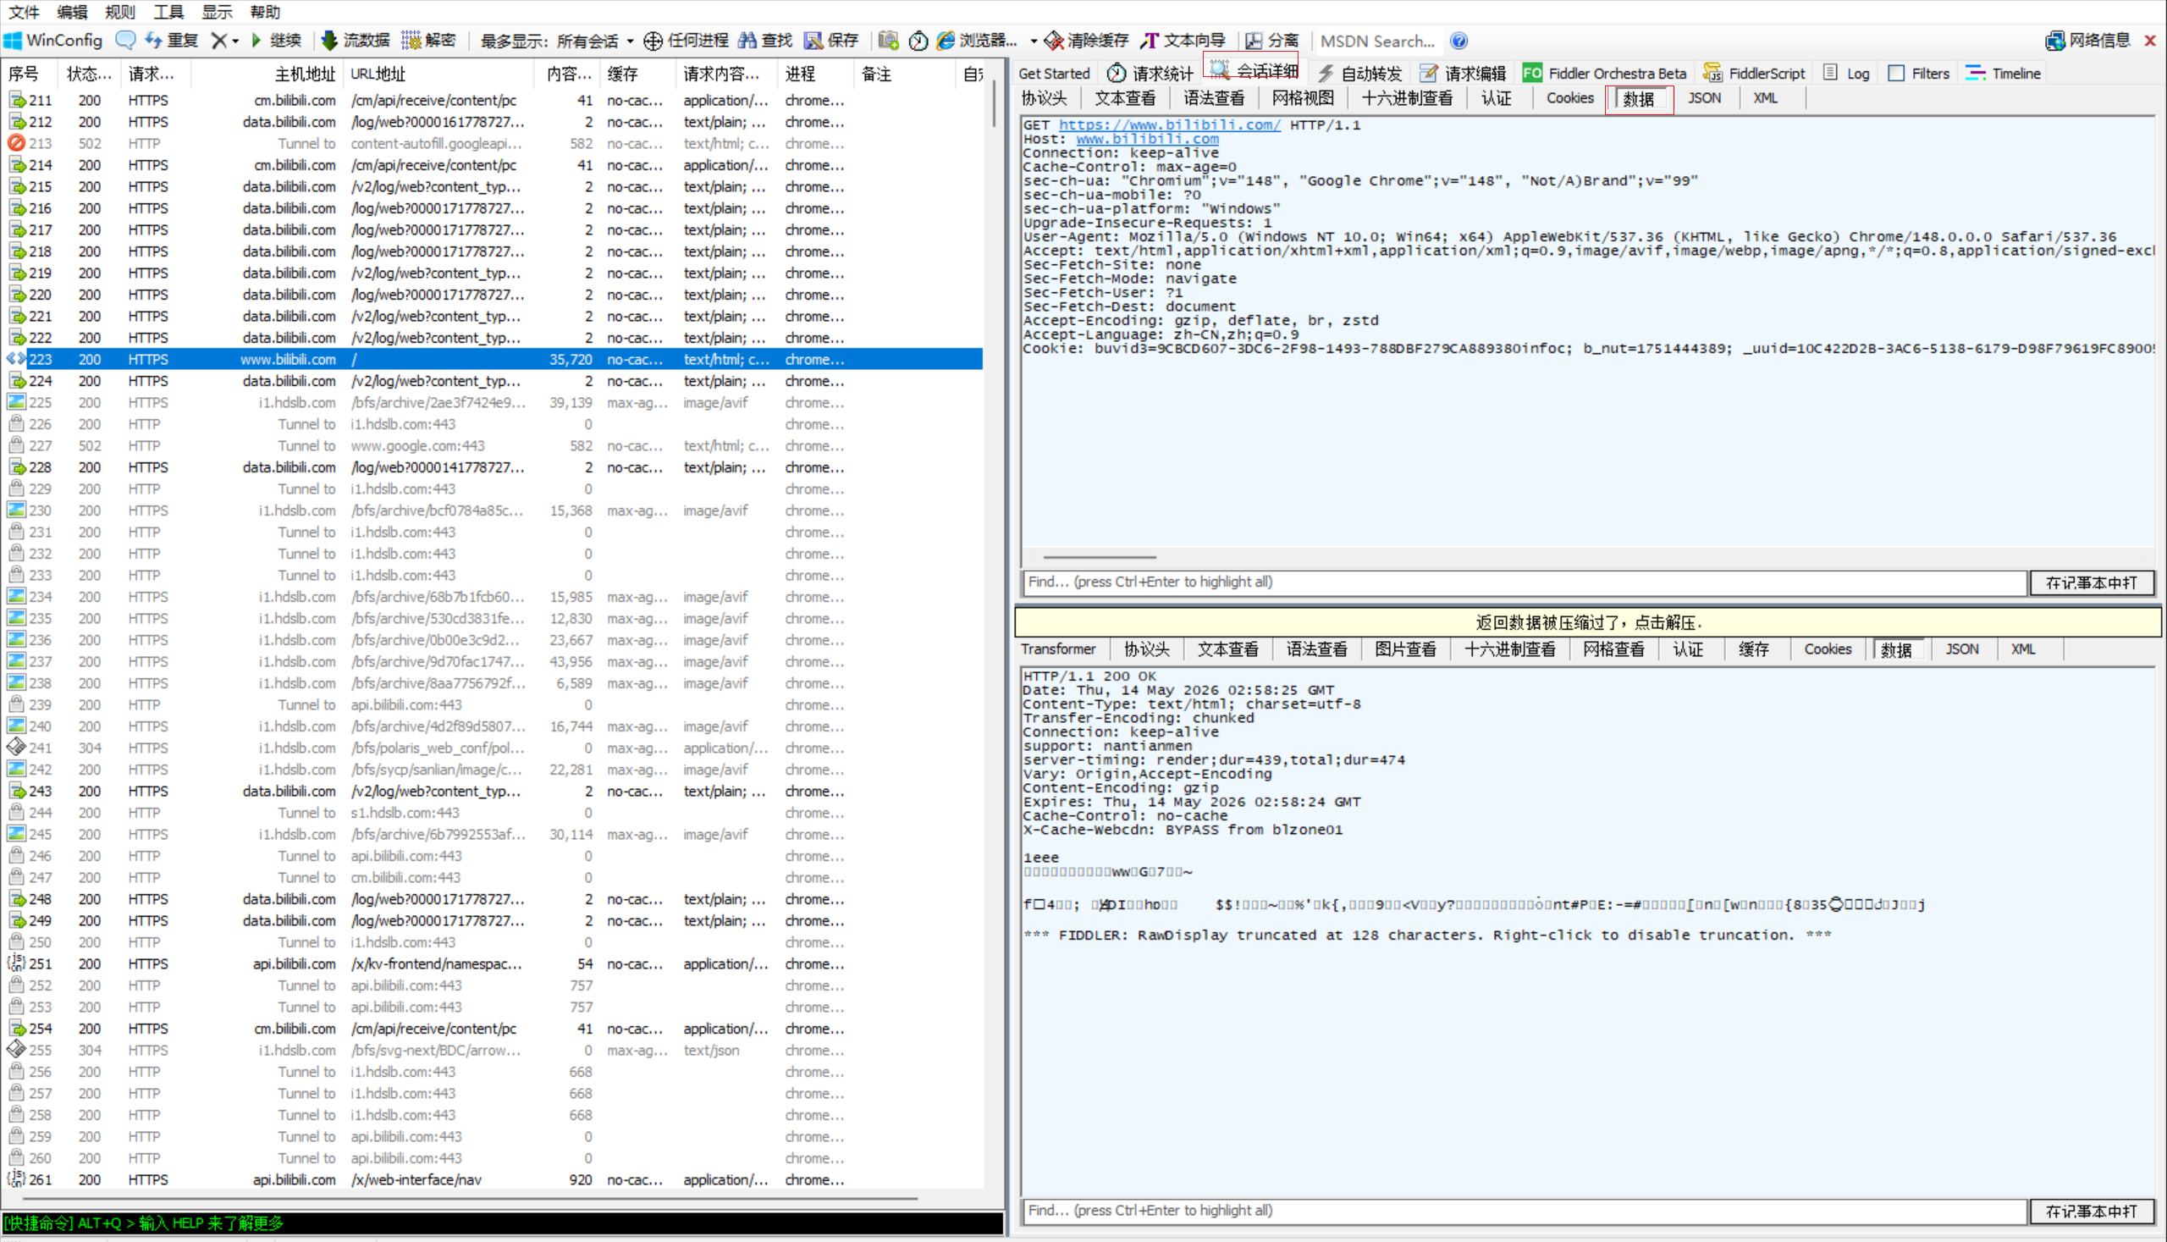Click the comment speech bubble toolbar icon
2167x1242 pixels.
point(125,40)
